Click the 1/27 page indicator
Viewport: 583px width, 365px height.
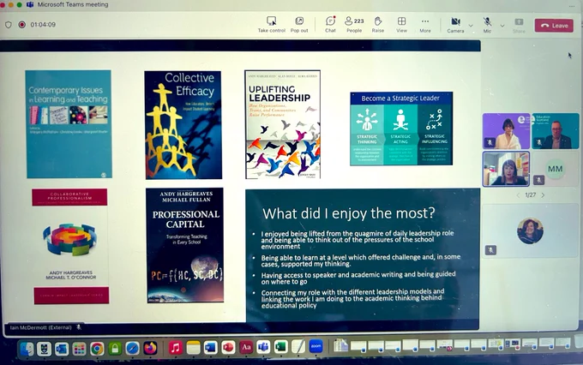(530, 195)
